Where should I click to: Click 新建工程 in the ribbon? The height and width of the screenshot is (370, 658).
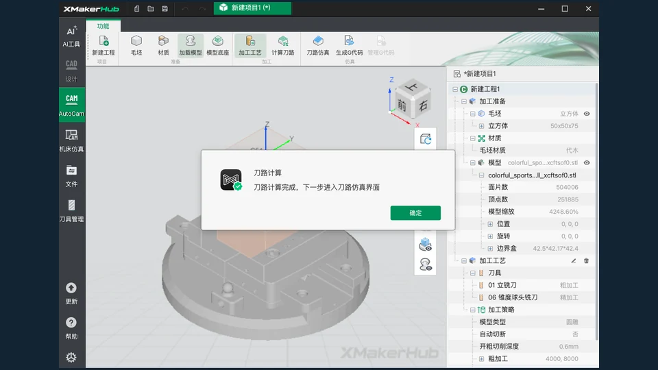coord(103,46)
